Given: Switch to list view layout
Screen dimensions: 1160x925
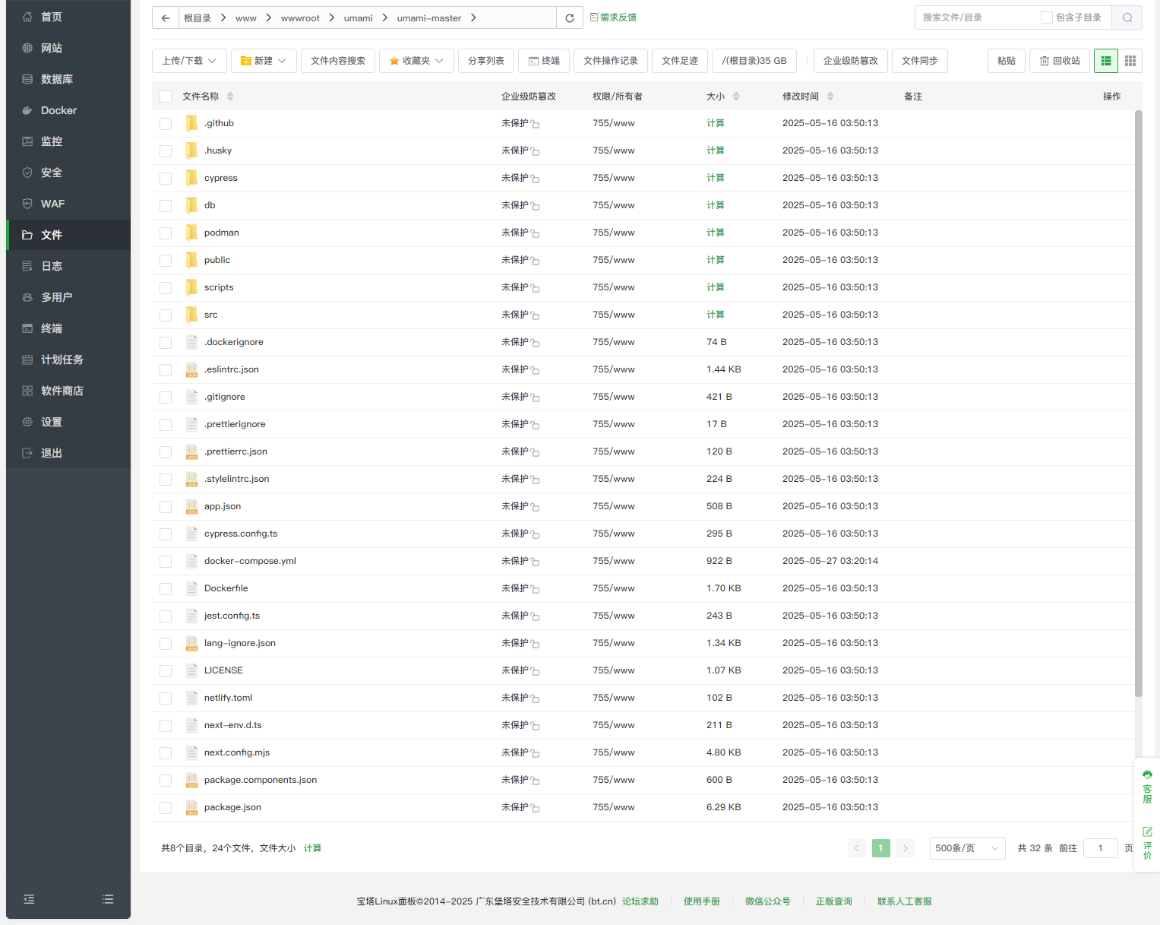Looking at the screenshot, I should pos(1106,61).
